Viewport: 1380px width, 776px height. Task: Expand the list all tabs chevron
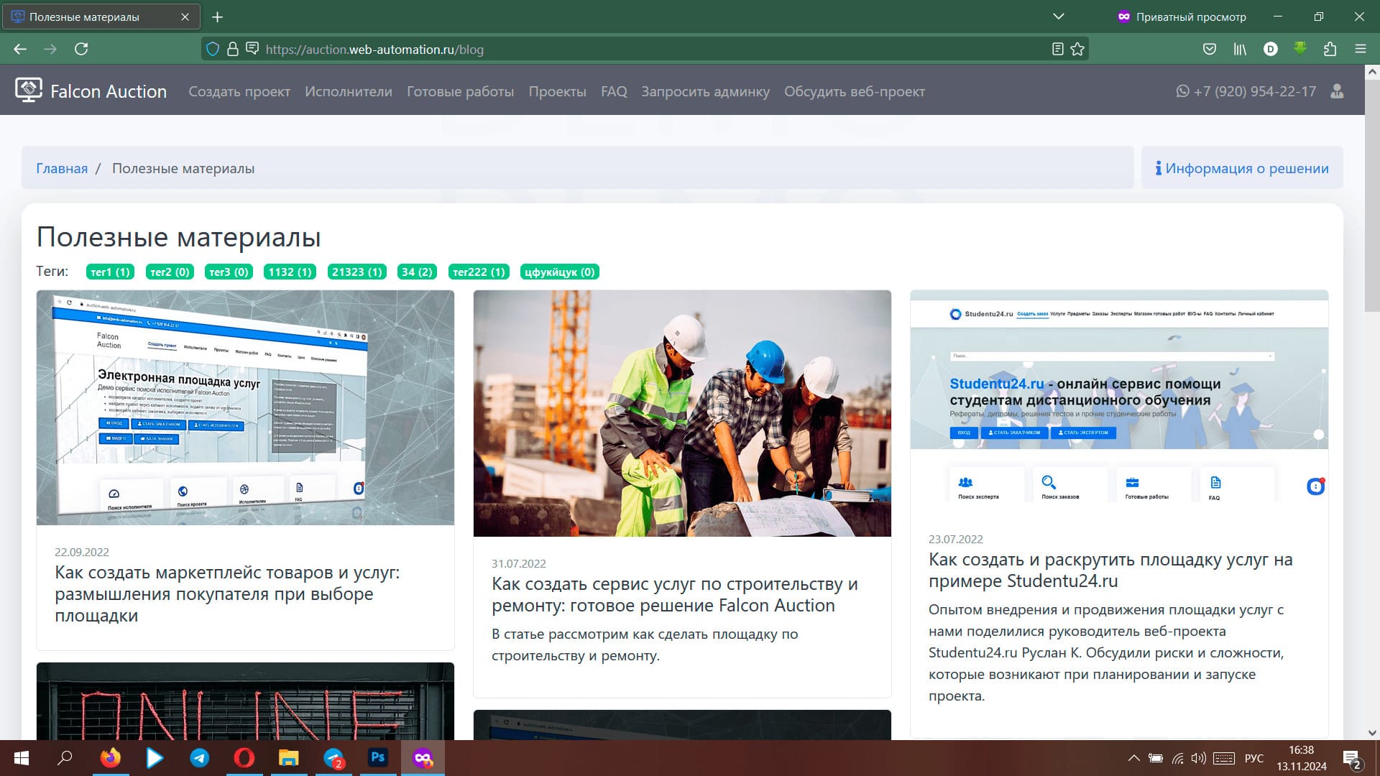click(x=1058, y=17)
